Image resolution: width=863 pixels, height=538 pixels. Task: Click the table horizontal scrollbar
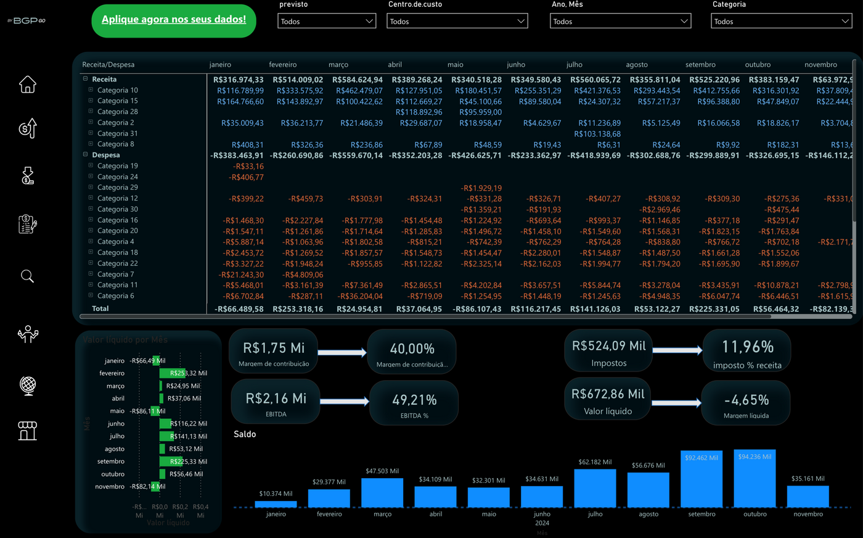click(425, 317)
